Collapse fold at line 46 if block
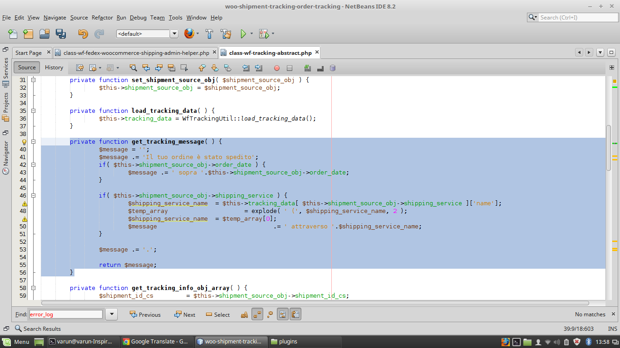The image size is (620, 348). pyautogui.click(x=34, y=196)
